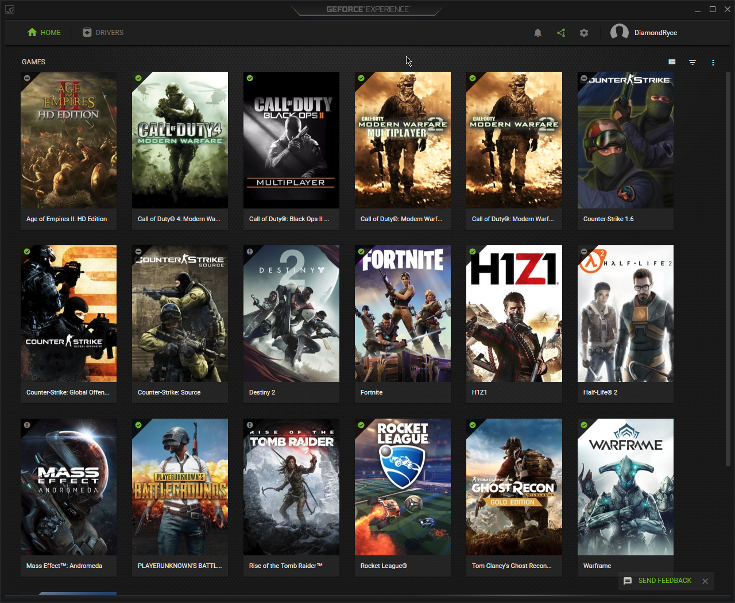Click optimized checkmark on Fortnite tile
Image resolution: width=735 pixels, height=603 pixels.
pyautogui.click(x=361, y=252)
